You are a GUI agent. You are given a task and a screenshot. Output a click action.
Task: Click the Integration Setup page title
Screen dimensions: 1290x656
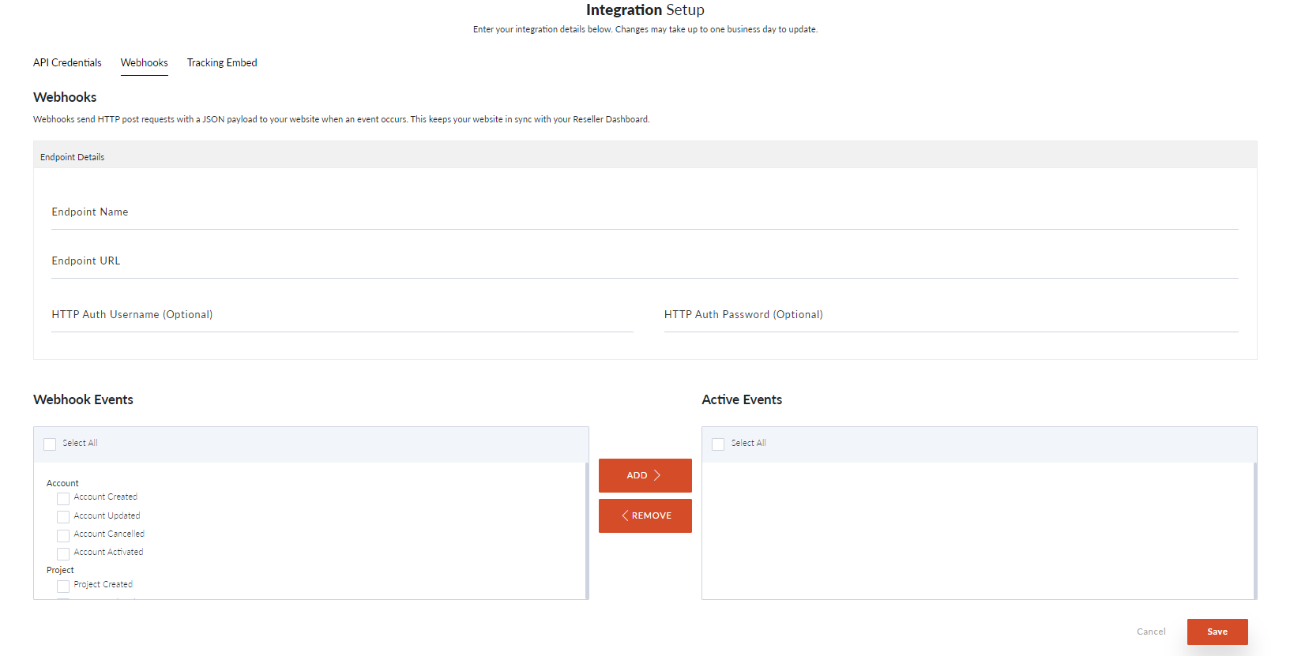click(645, 10)
